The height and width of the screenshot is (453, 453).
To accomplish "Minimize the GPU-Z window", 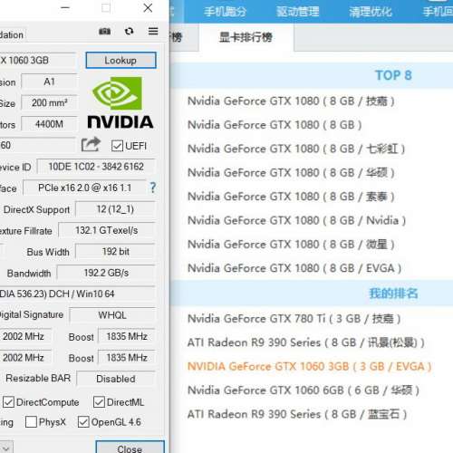I will pyautogui.click(x=65, y=8).
